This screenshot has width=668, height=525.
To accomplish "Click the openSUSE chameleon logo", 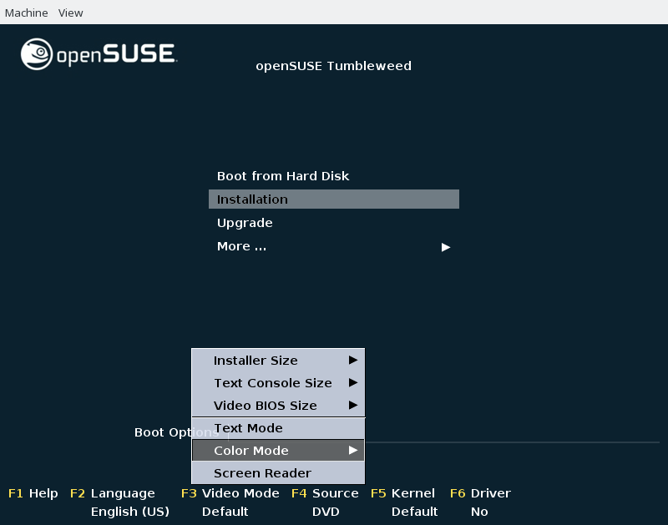I will 37,54.
